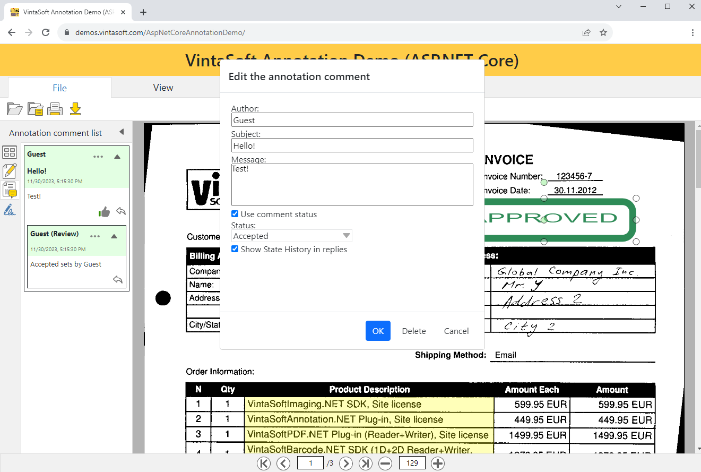Uncheck Use comment status checkbox

coord(235,214)
